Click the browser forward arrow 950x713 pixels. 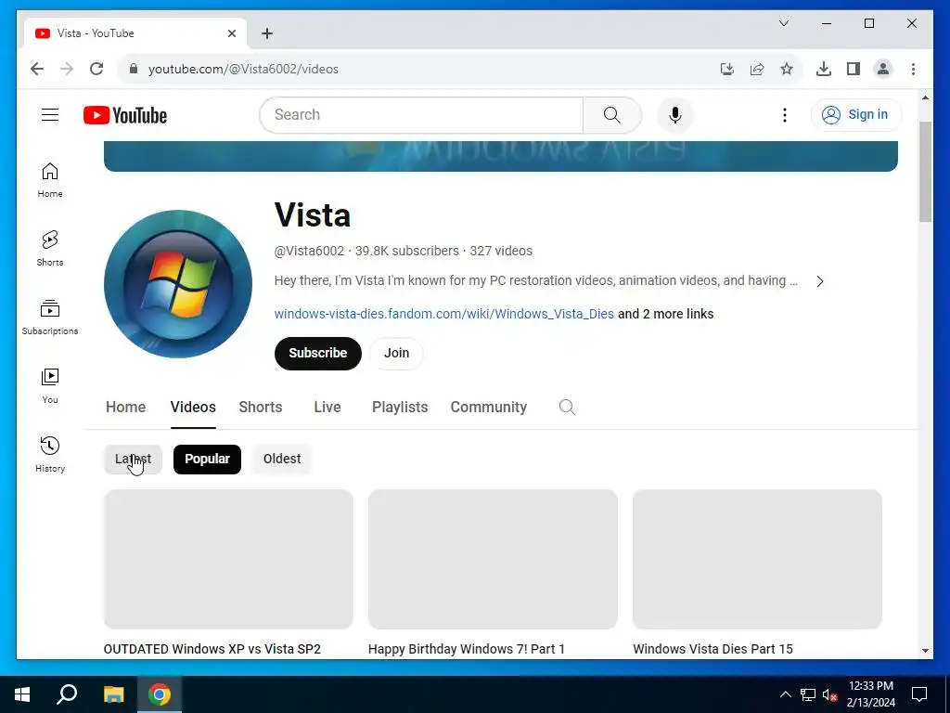67,69
